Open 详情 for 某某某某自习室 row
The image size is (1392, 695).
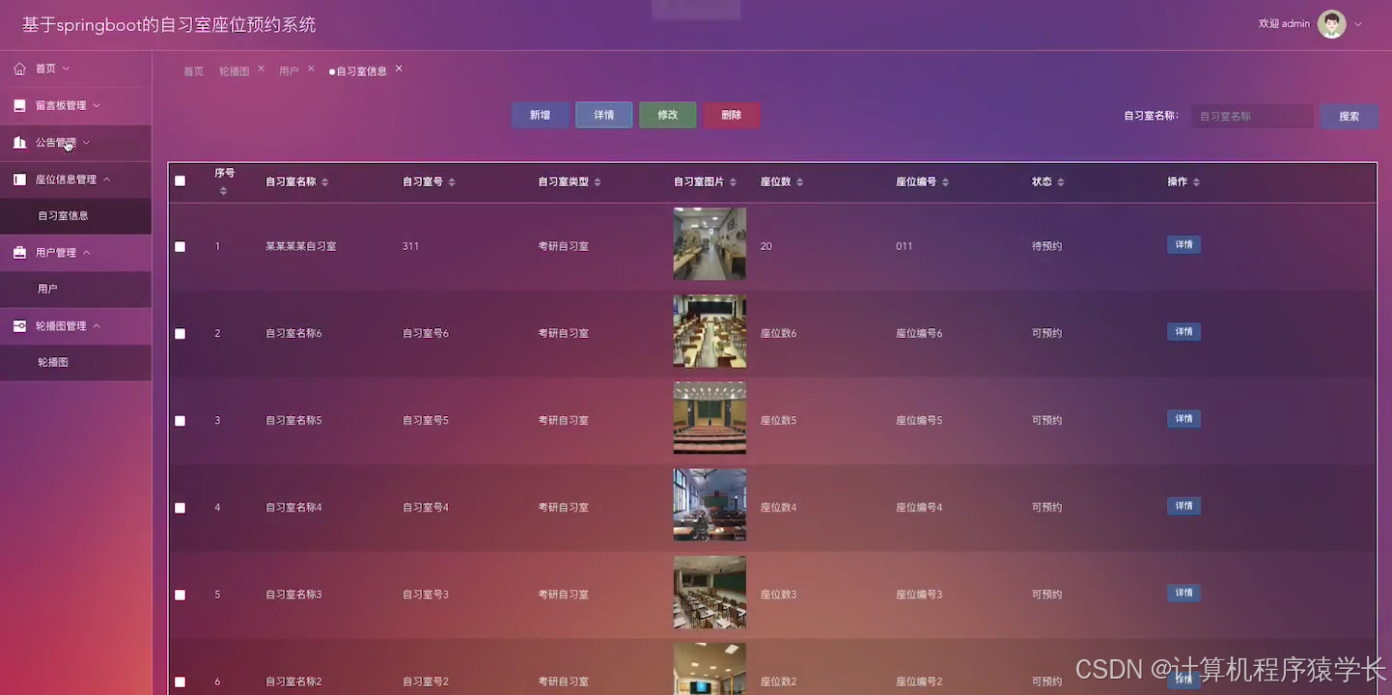1184,245
